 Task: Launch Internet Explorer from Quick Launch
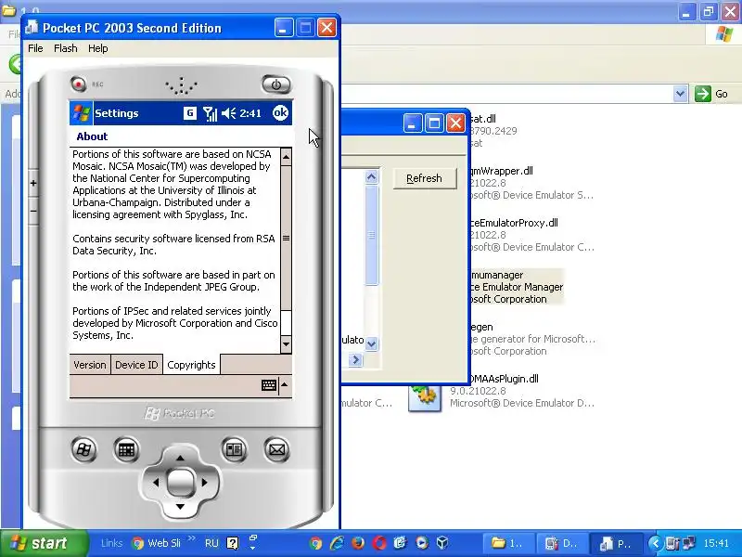[337, 543]
